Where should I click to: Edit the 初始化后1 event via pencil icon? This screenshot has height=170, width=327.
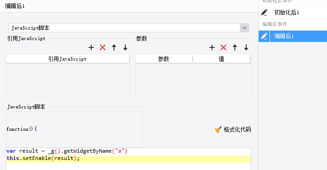click(x=264, y=12)
